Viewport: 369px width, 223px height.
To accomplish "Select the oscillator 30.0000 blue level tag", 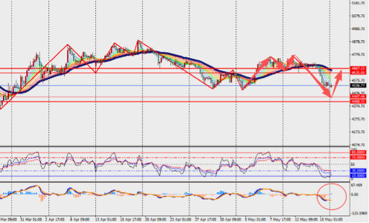I will click(x=358, y=171).
